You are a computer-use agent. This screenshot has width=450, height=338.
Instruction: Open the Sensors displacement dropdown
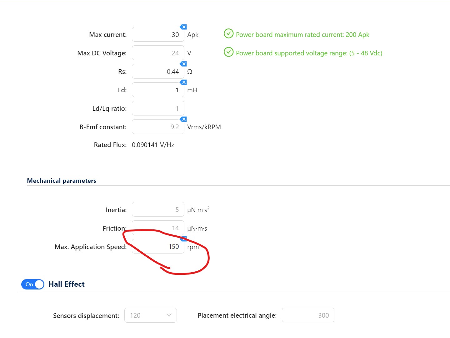tap(150, 315)
